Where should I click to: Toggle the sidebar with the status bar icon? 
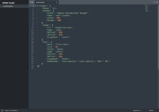coord(3,110)
